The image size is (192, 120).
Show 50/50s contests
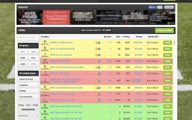[28, 91]
